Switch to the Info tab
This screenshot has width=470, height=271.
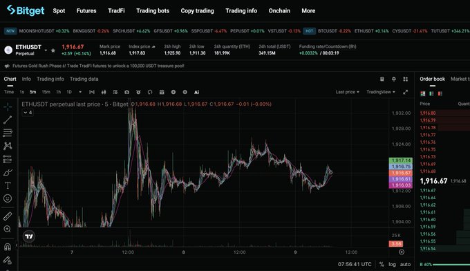[x=26, y=79]
